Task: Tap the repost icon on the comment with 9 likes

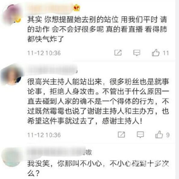Action: (121, 135)
